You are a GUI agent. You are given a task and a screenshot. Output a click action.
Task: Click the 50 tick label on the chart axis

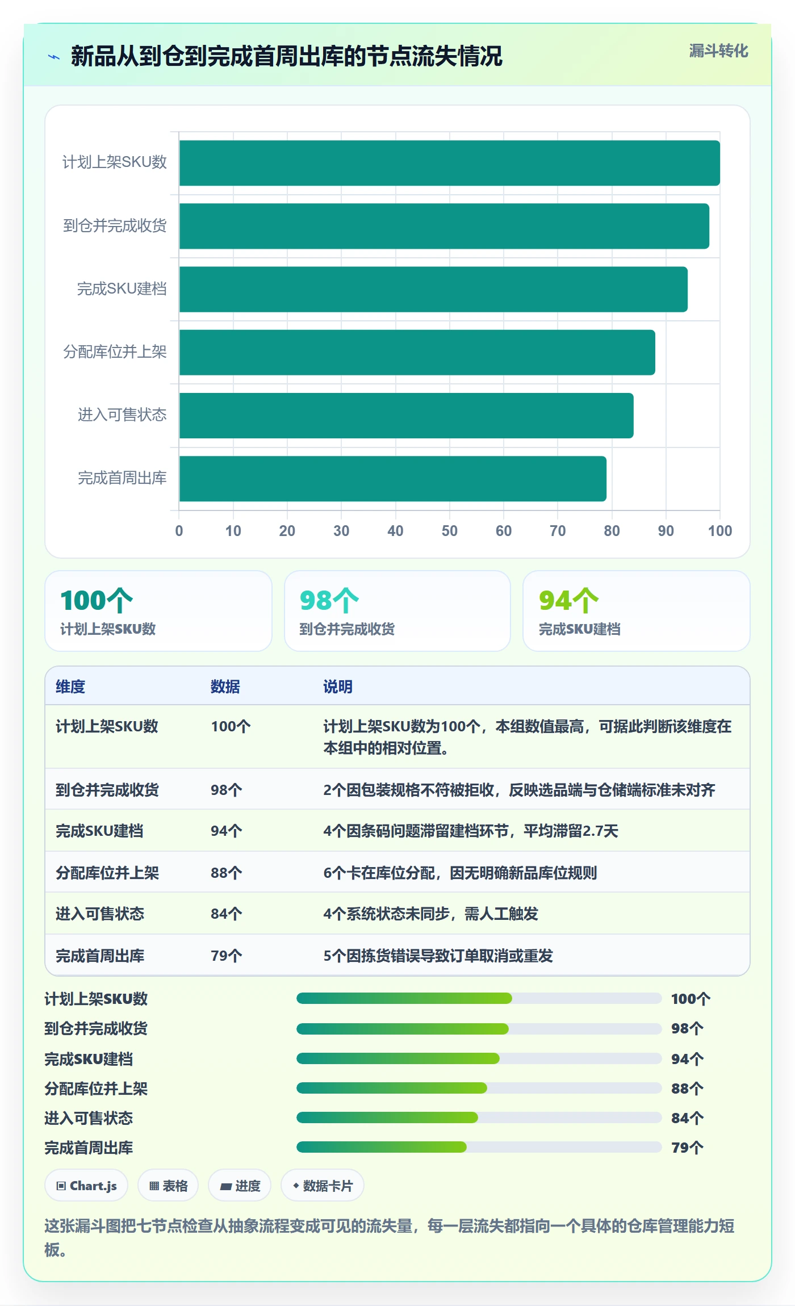[450, 531]
